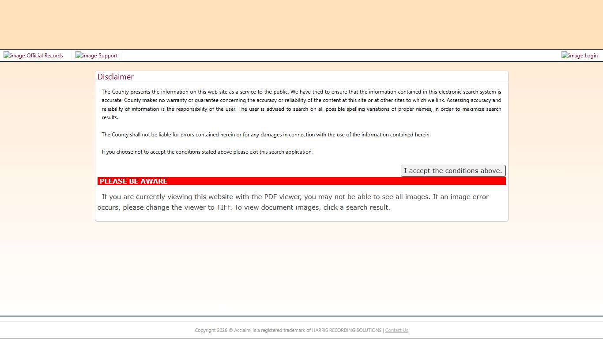The image size is (603, 339).
Task: Click the 'County shall not be liable' sentence
Action: [266, 135]
